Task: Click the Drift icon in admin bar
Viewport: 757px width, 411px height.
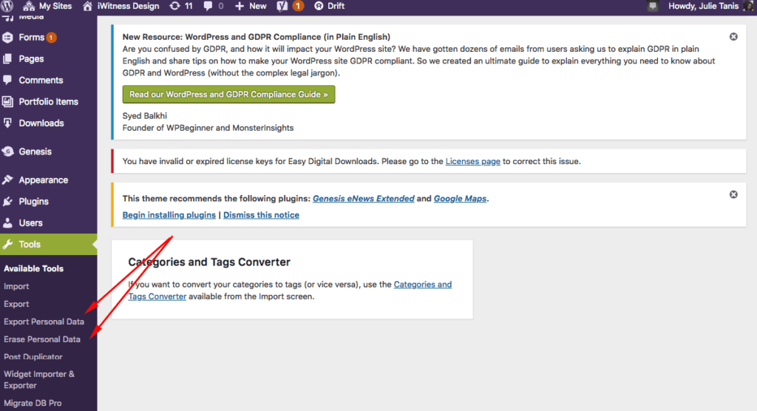Action: (x=319, y=6)
